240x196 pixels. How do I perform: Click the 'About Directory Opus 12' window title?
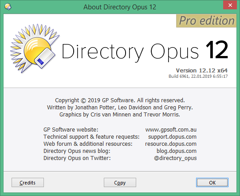point(120,7)
